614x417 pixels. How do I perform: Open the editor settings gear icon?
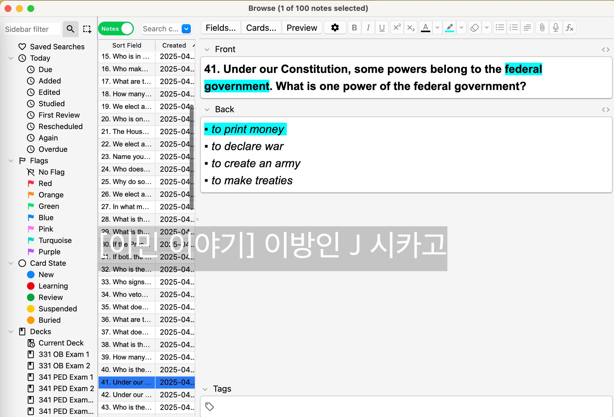click(x=335, y=28)
